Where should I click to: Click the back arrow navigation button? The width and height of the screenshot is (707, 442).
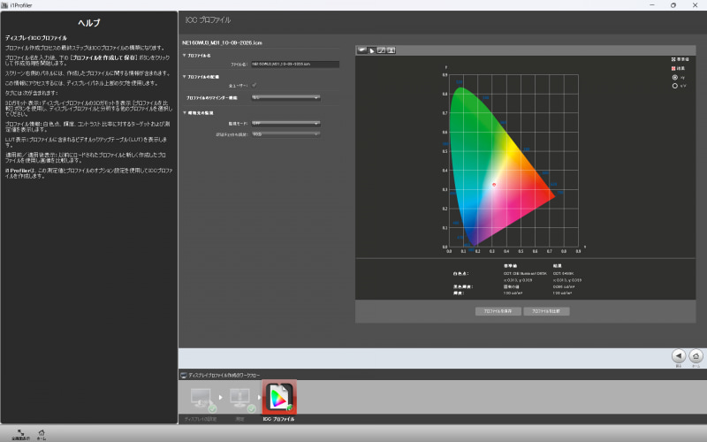pos(679,356)
